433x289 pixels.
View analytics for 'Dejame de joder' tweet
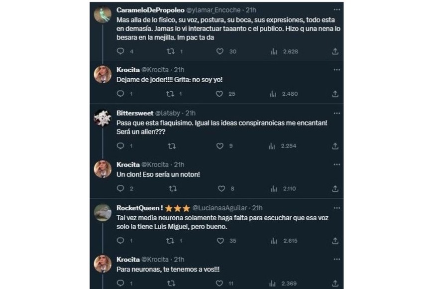click(x=273, y=94)
